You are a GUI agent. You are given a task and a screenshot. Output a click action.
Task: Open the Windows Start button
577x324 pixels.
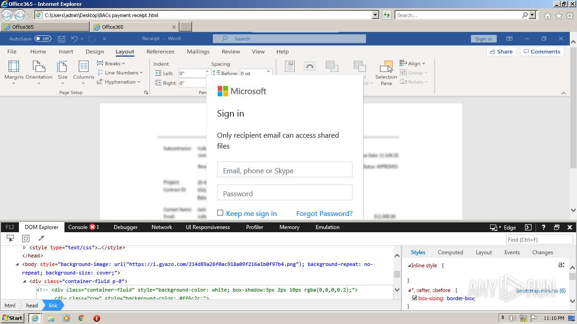click(x=13, y=318)
